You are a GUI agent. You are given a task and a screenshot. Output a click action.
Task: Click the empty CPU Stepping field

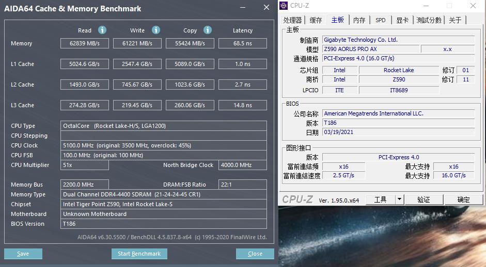(164, 136)
